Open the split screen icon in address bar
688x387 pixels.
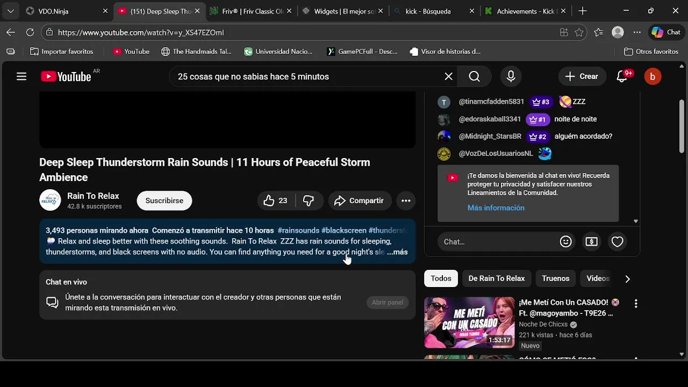564,32
